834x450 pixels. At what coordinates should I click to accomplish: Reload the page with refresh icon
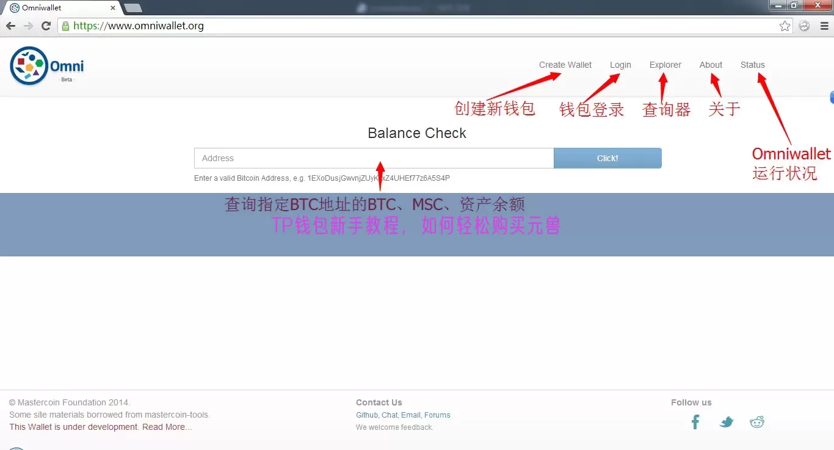coord(46,26)
